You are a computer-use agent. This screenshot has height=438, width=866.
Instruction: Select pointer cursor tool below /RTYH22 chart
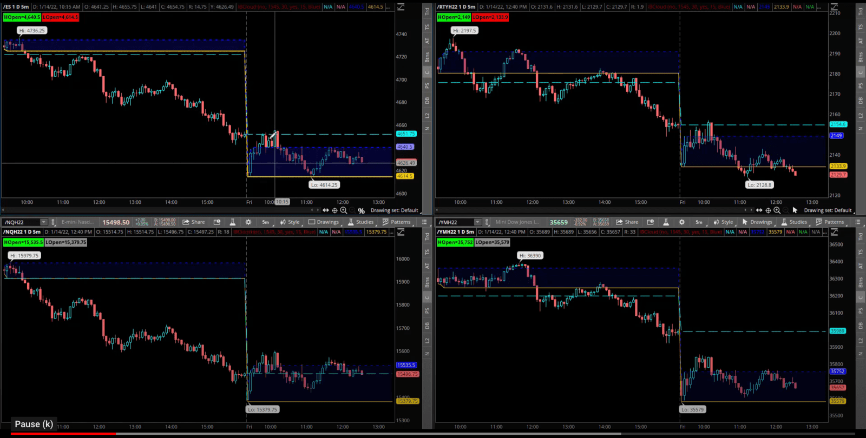(x=795, y=210)
